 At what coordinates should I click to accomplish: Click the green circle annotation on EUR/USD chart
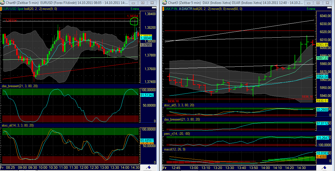click(x=134, y=21)
